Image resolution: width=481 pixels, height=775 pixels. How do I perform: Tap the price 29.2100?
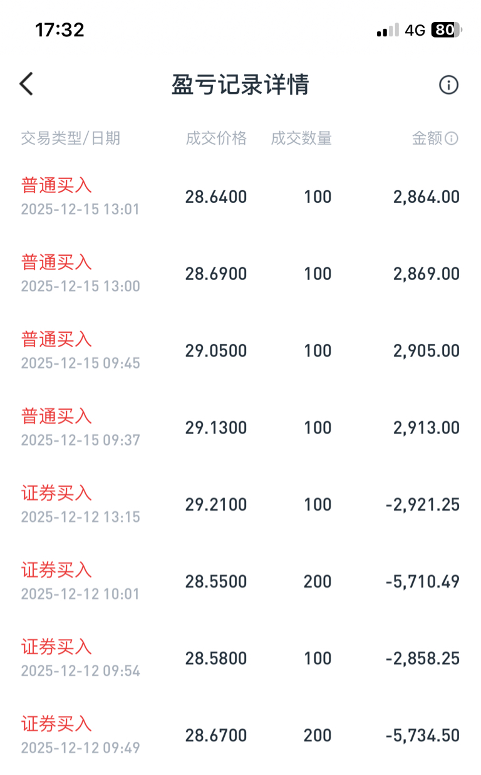pos(216,505)
